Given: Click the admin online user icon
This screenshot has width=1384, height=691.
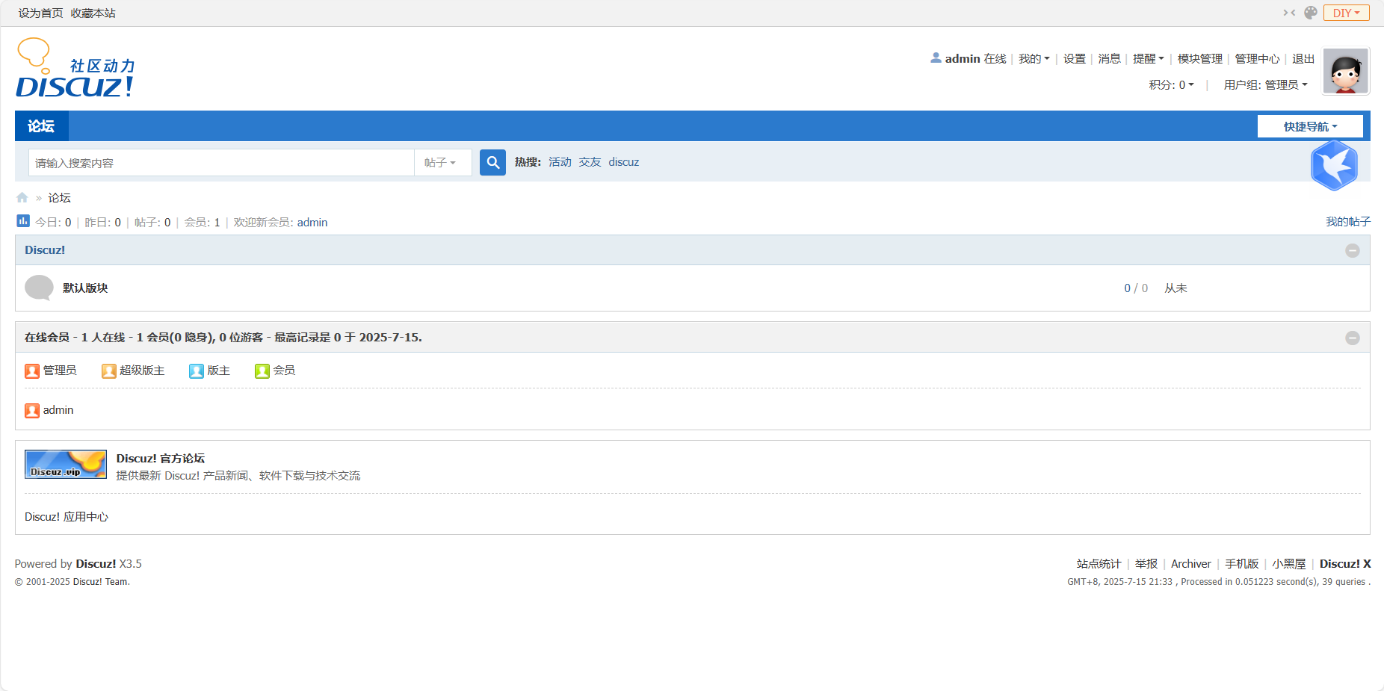Looking at the screenshot, I should point(32,410).
